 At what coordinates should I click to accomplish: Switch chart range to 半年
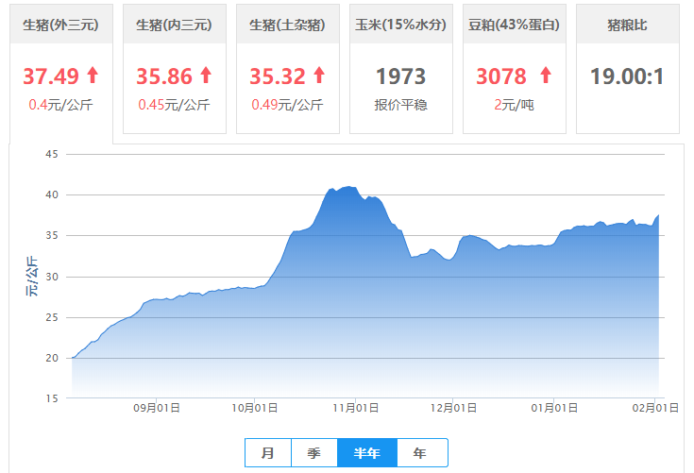tap(367, 452)
